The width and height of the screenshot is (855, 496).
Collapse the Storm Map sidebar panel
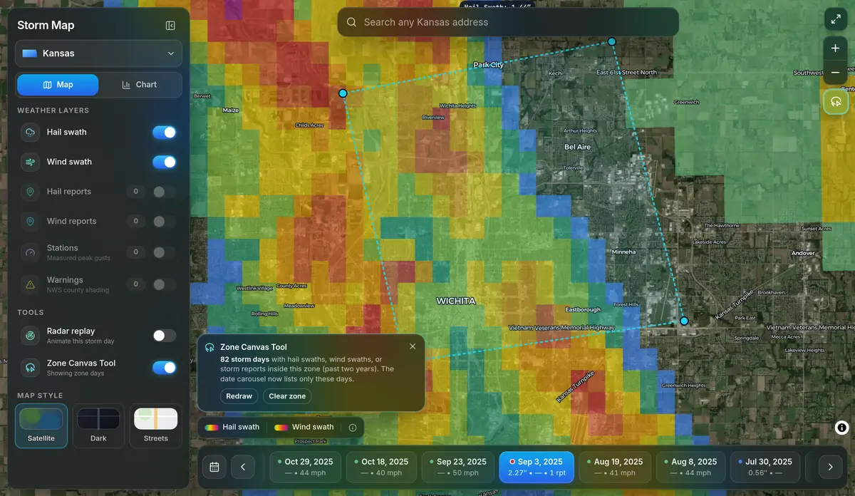pyautogui.click(x=170, y=26)
